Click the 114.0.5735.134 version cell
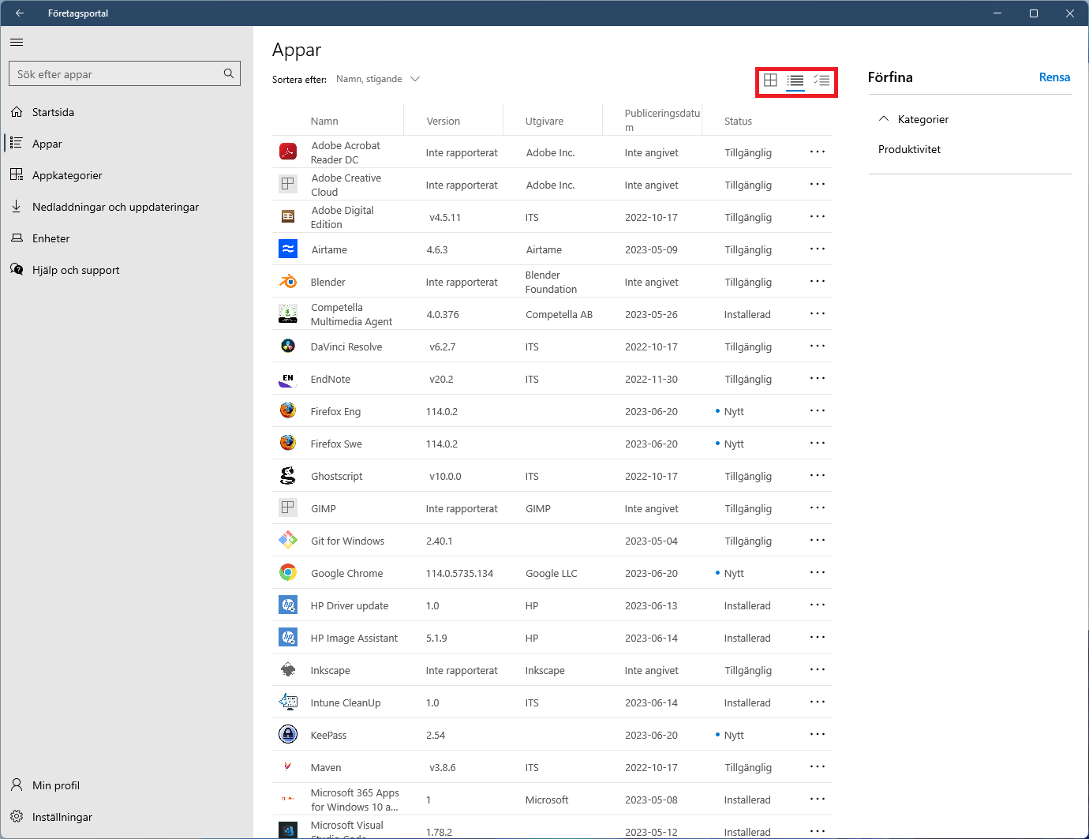 click(x=459, y=573)
